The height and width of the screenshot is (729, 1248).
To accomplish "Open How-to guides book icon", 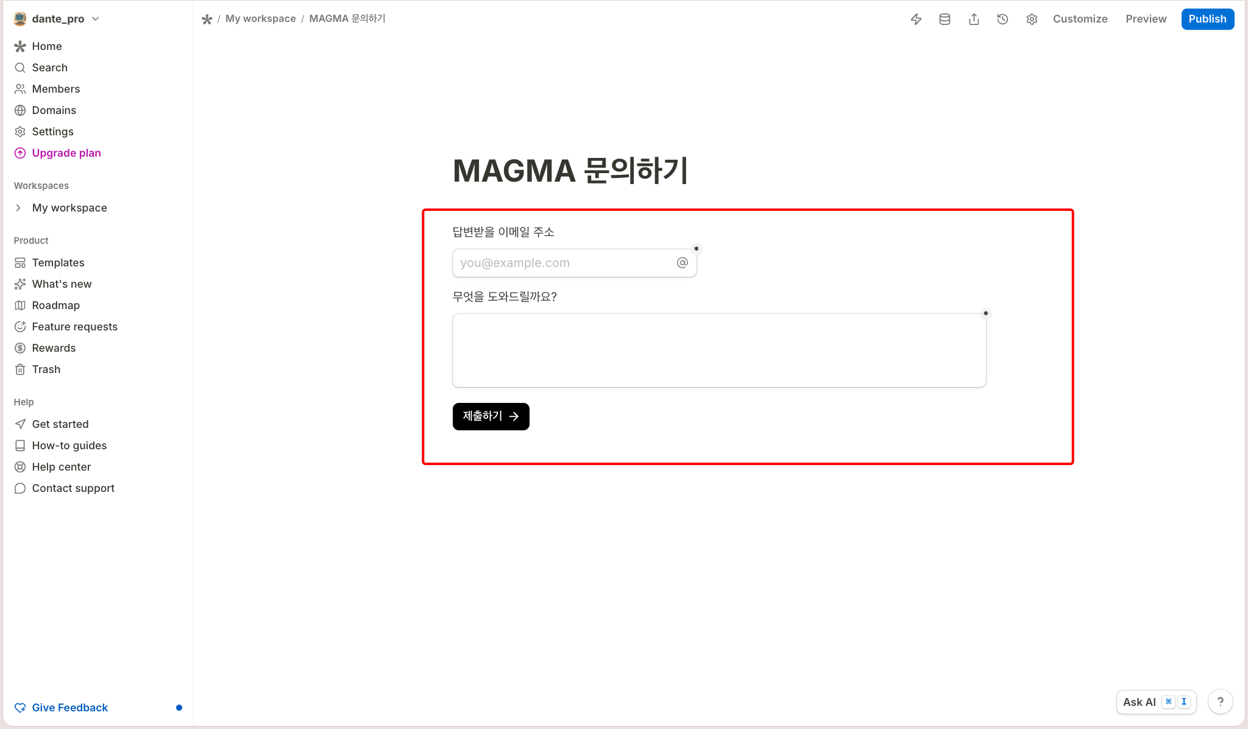I will (20, 446).
